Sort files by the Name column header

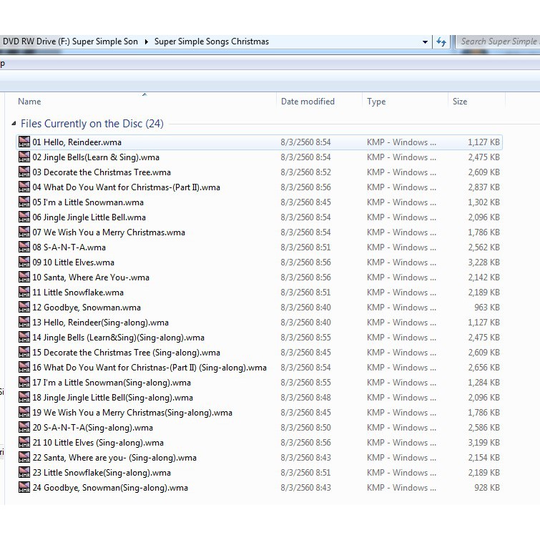coord(30,102)
